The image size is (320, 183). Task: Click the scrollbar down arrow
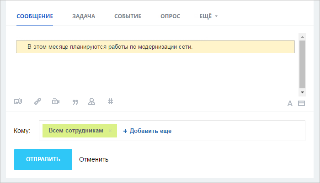[x=303, y=92]
